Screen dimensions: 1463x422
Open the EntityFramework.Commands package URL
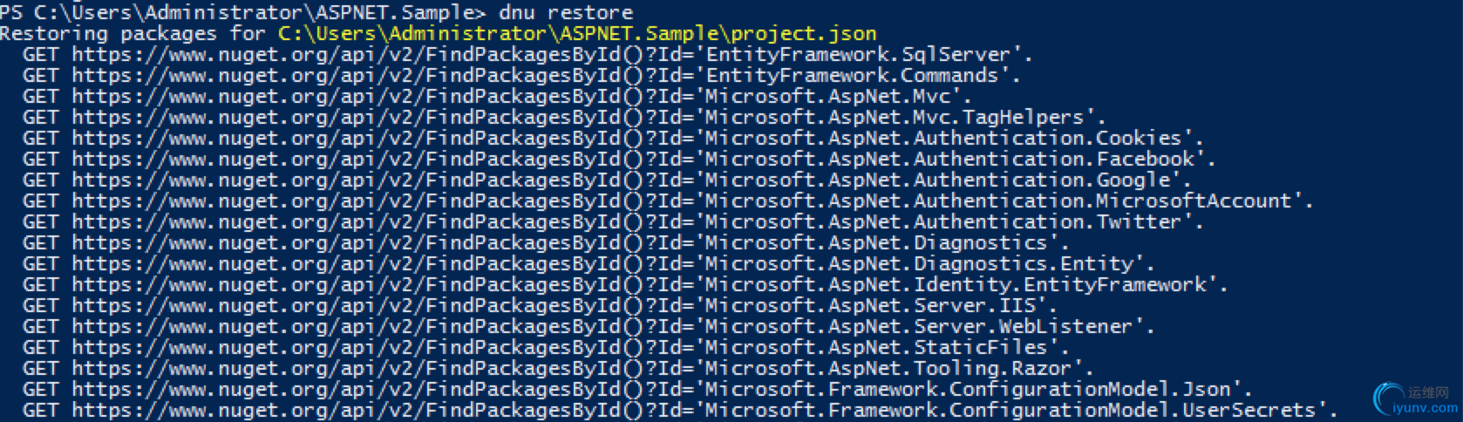tap(545, 75)
